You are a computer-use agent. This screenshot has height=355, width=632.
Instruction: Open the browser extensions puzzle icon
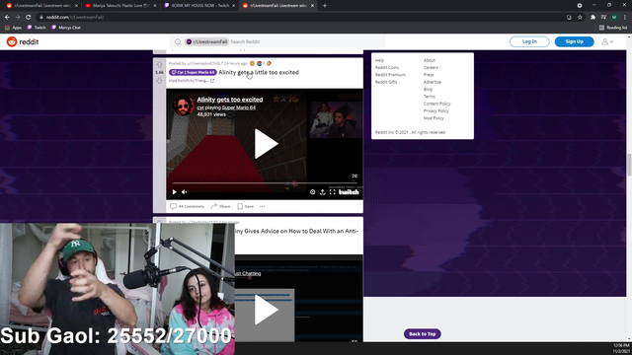coord(592,18)
